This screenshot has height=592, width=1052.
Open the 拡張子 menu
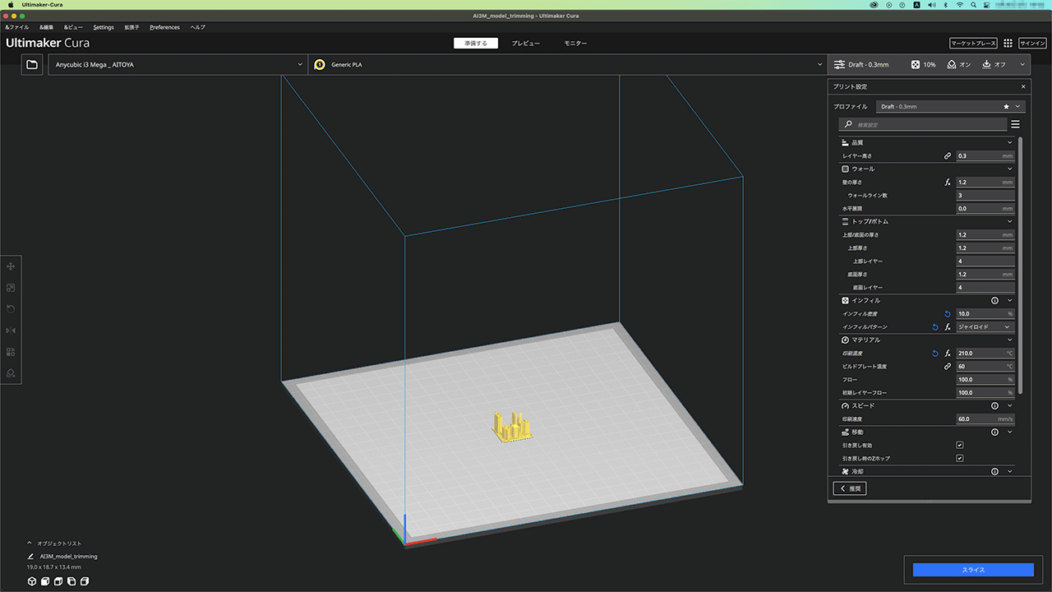(131, 27)
